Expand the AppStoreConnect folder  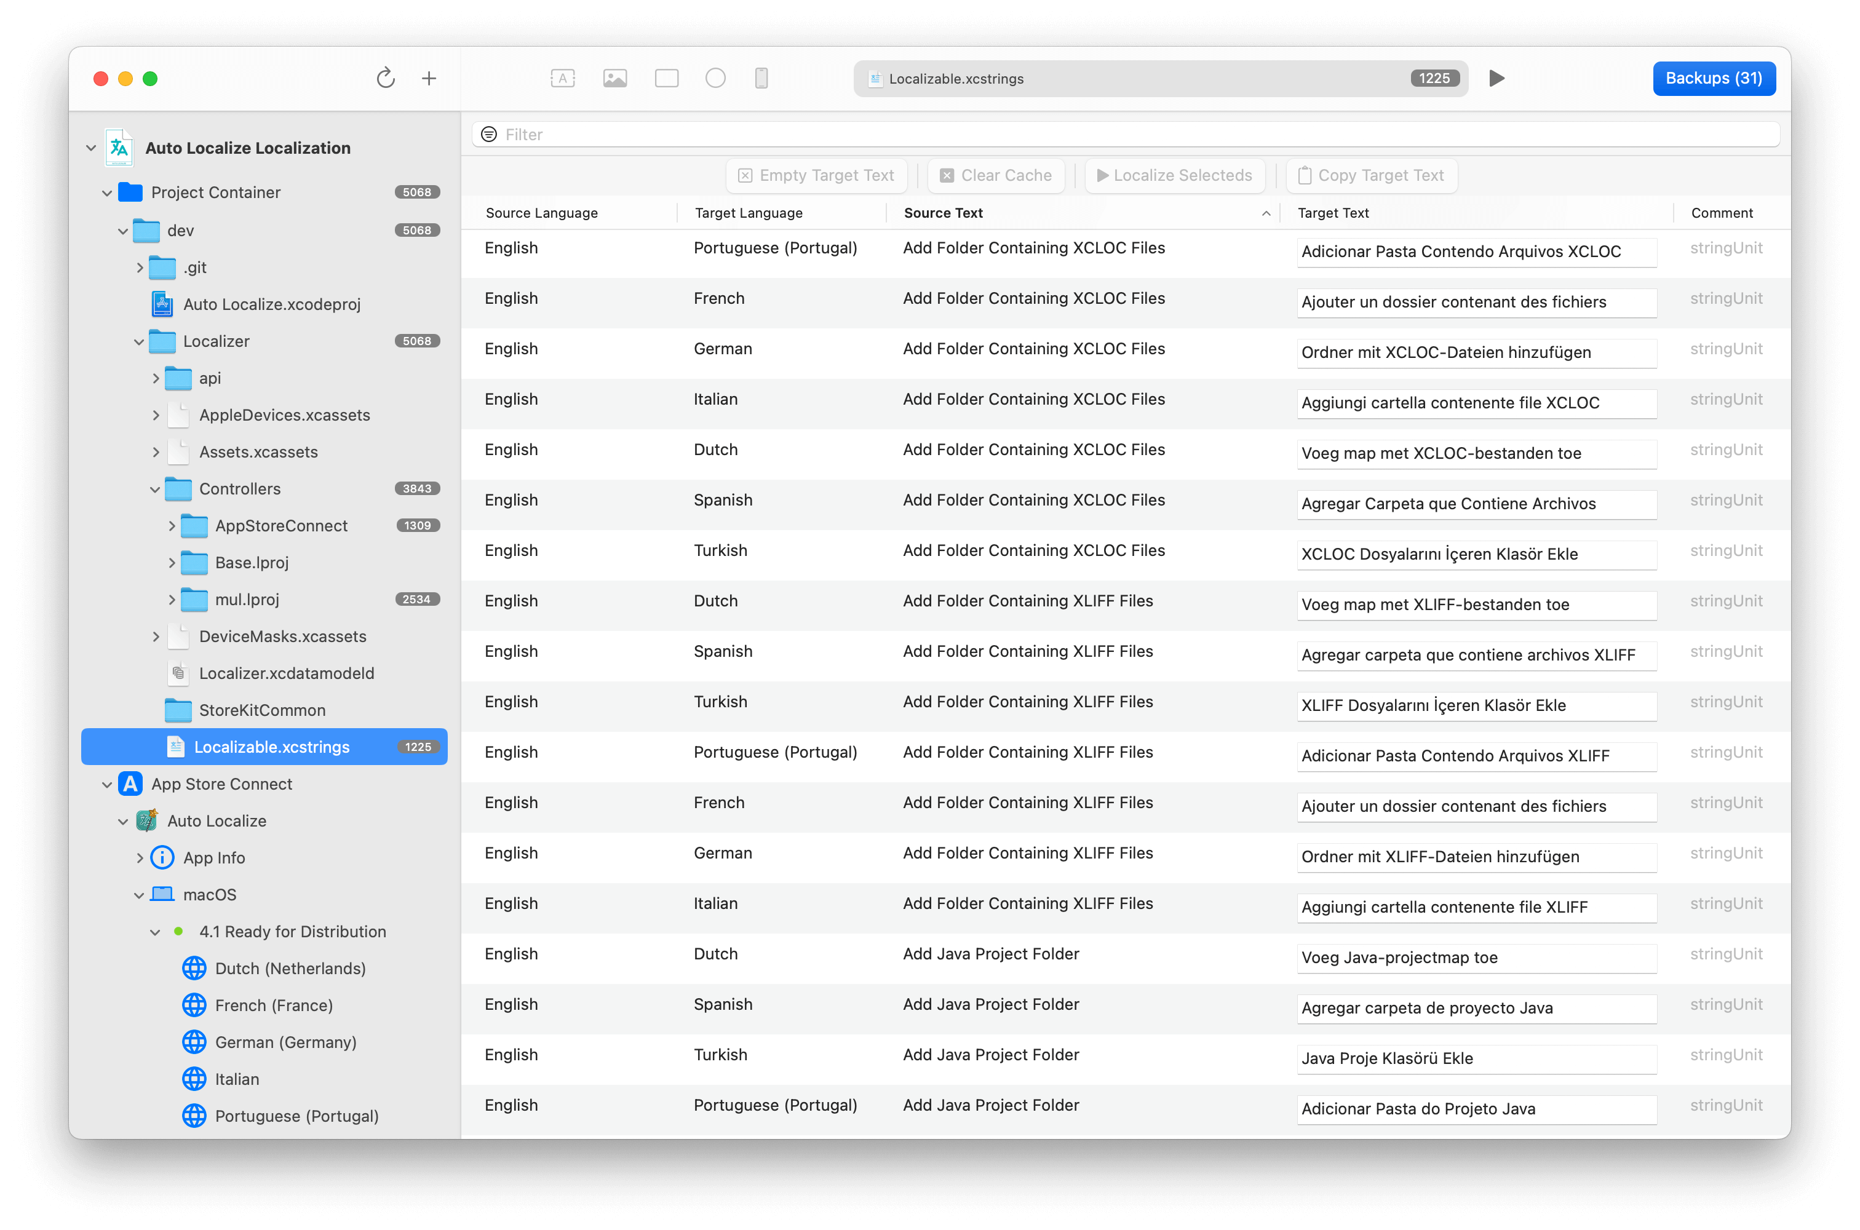172,526
